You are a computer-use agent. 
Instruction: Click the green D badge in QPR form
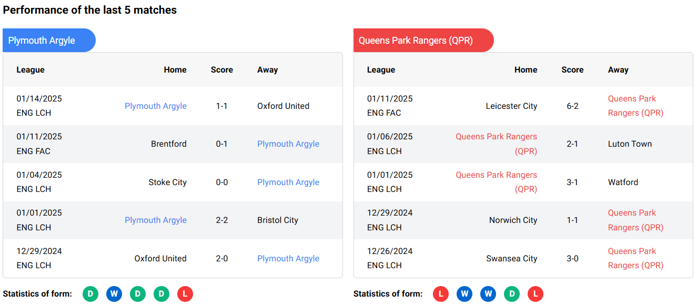click(x=512, y=294)
